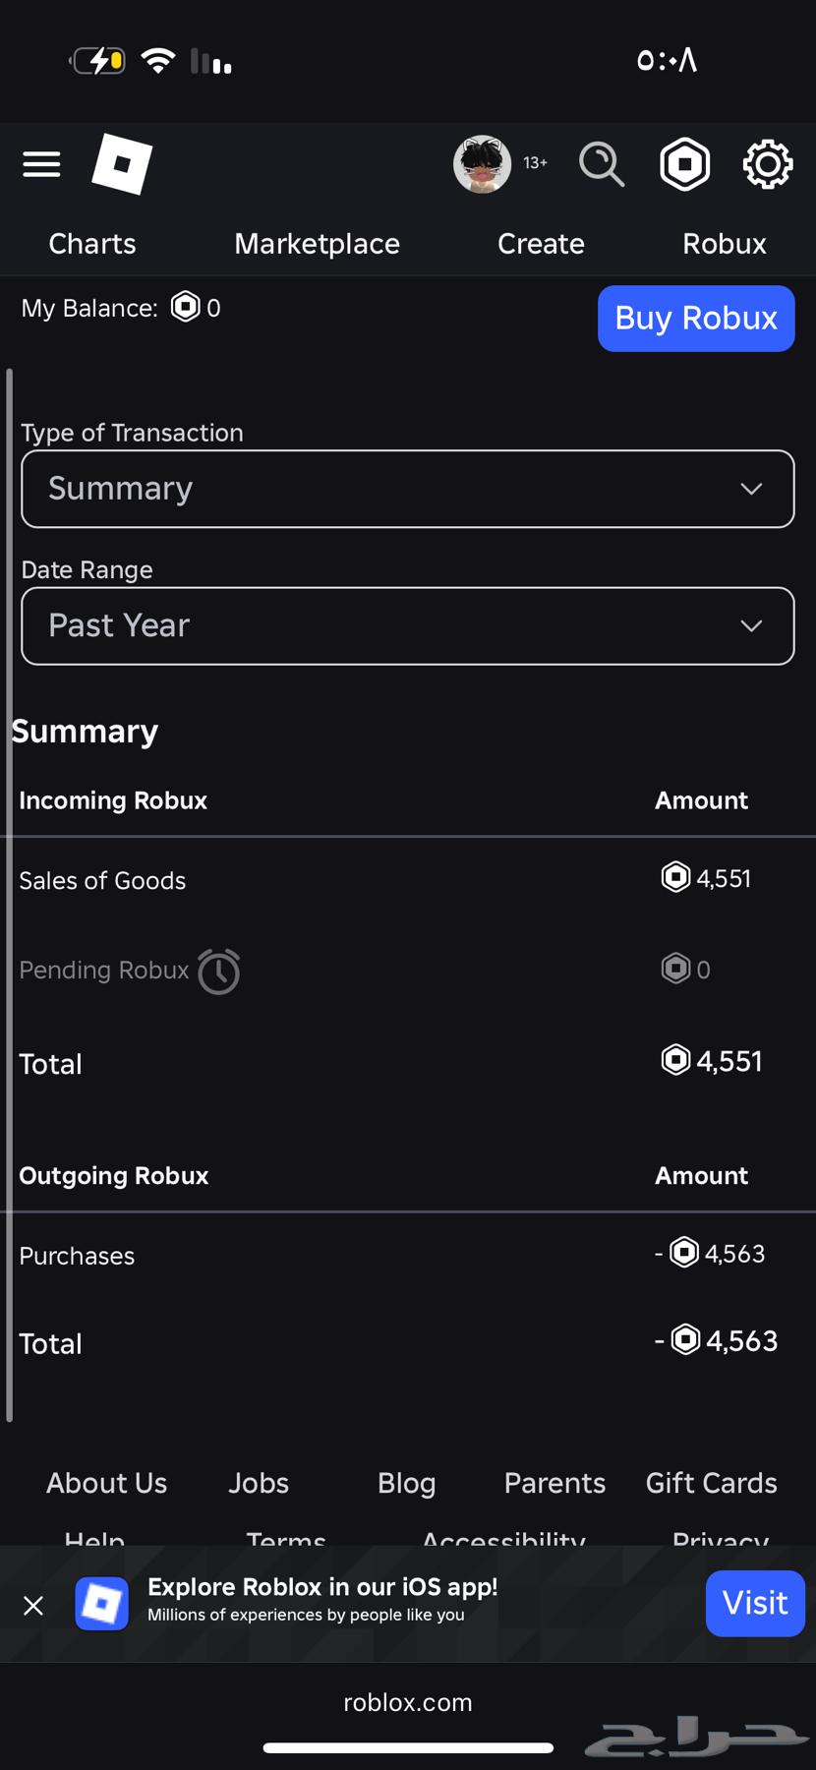
Task: Open the settings gear icon
Action: click(x=767, y=164)
